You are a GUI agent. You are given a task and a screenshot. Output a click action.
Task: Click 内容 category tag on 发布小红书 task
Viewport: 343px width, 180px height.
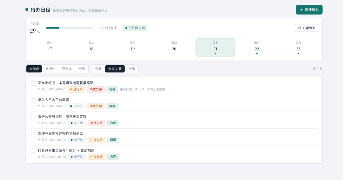[112, 89]
